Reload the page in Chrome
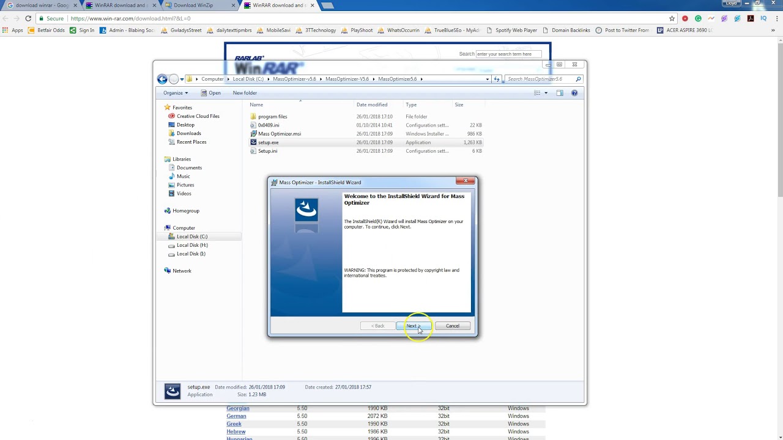Image resolution: width=783 pixels, height=440 pixels. [28, 18]
